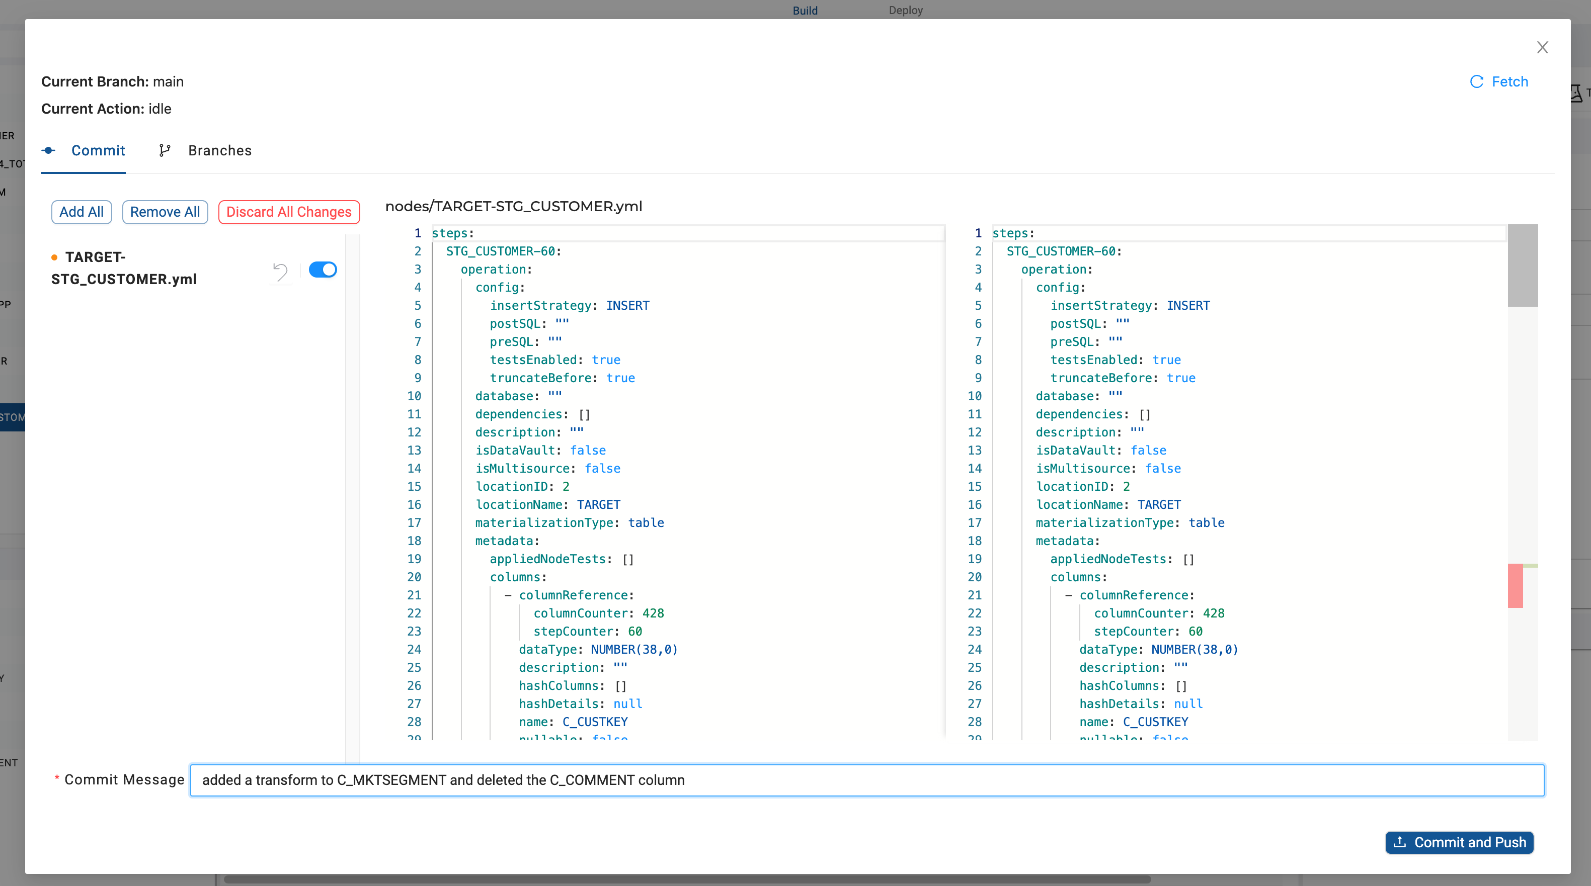Open the Commit tab

pos(98,150)
